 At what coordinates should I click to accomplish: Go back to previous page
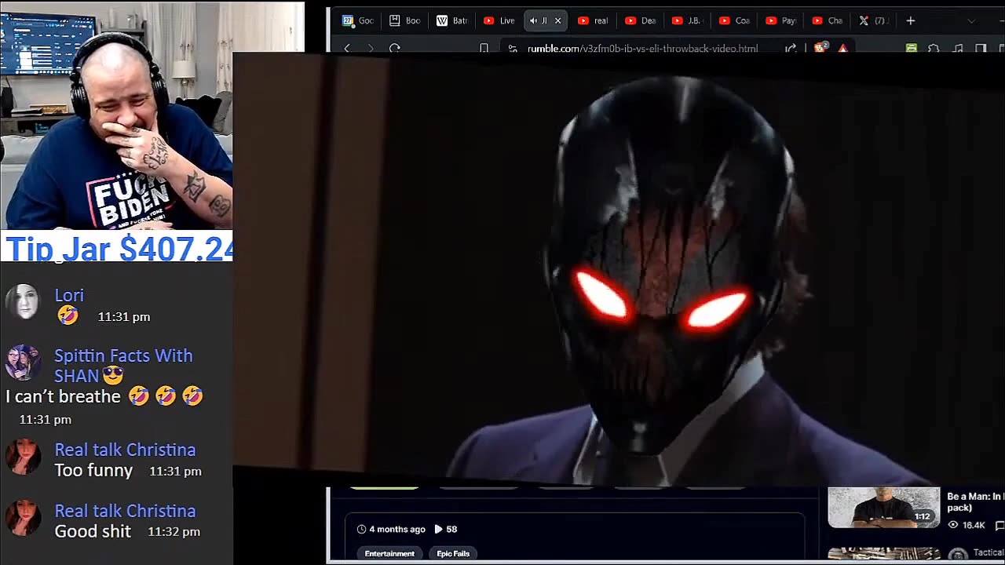click(347, 48)
